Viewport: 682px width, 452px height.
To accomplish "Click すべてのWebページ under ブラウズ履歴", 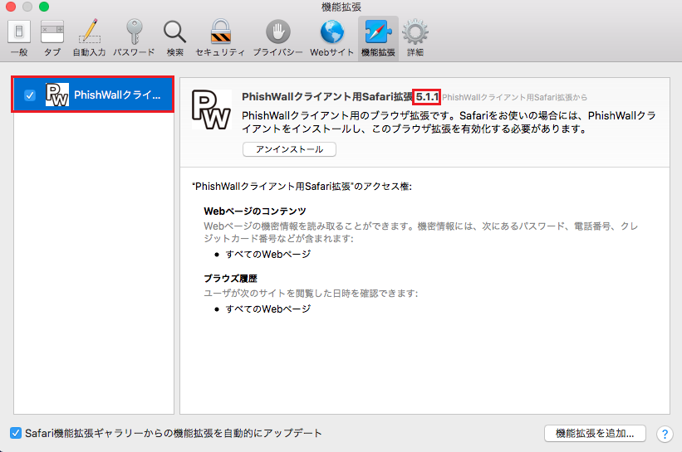I will pos(268,309).
